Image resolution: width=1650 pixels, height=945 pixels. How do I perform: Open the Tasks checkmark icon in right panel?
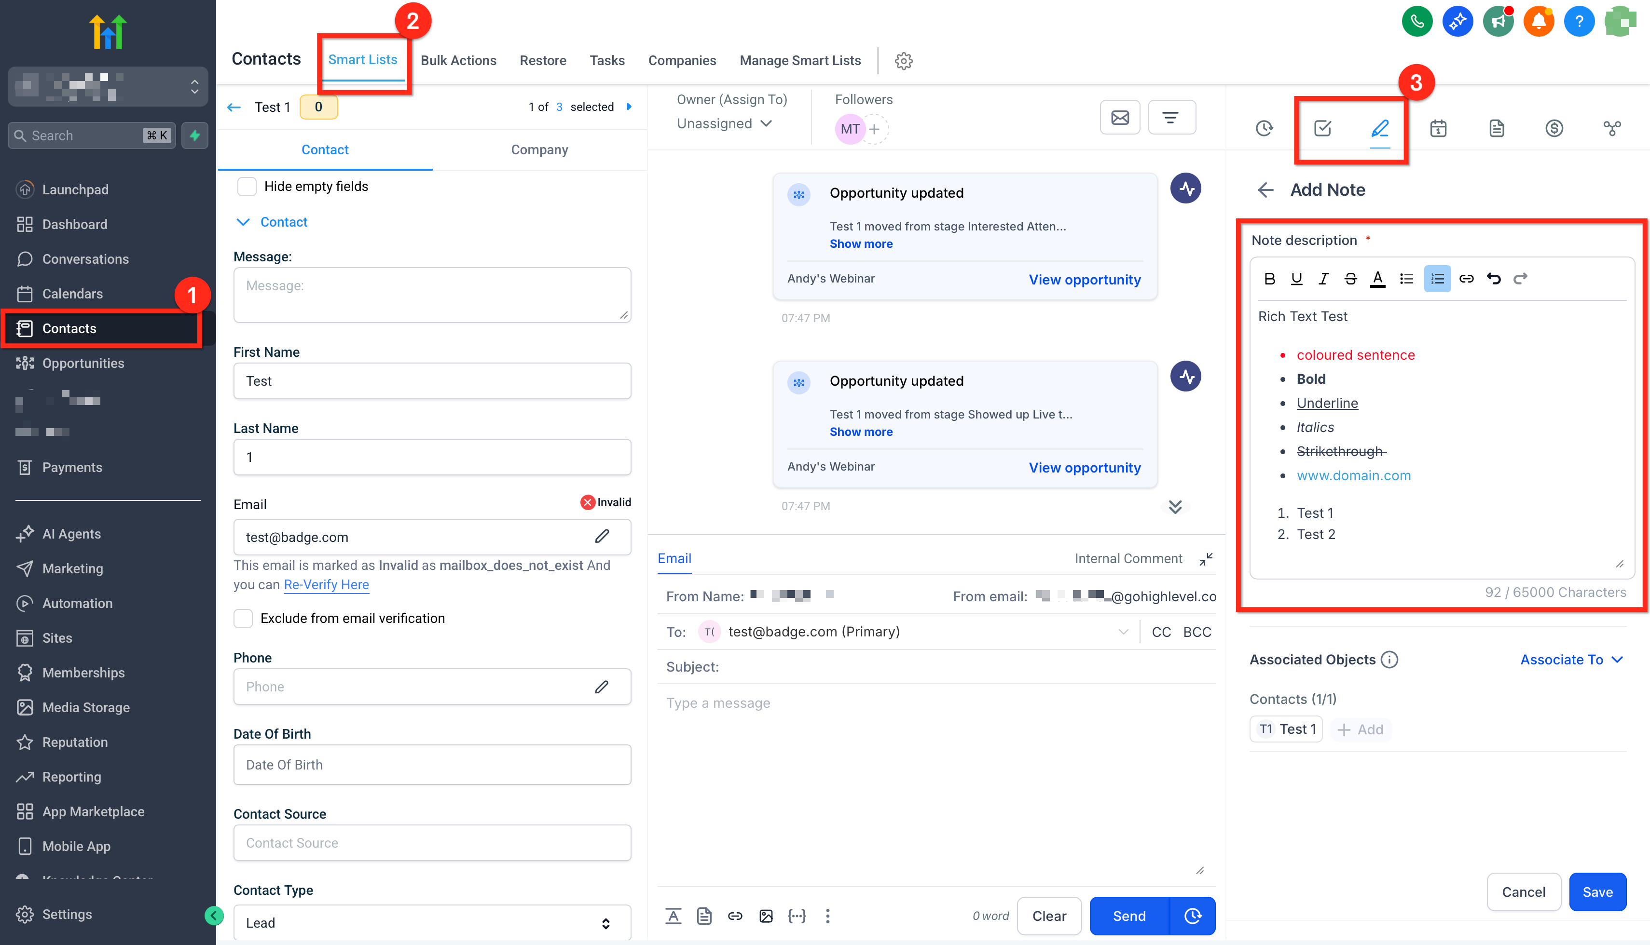pyautogui.click(x=1322, y=128)
